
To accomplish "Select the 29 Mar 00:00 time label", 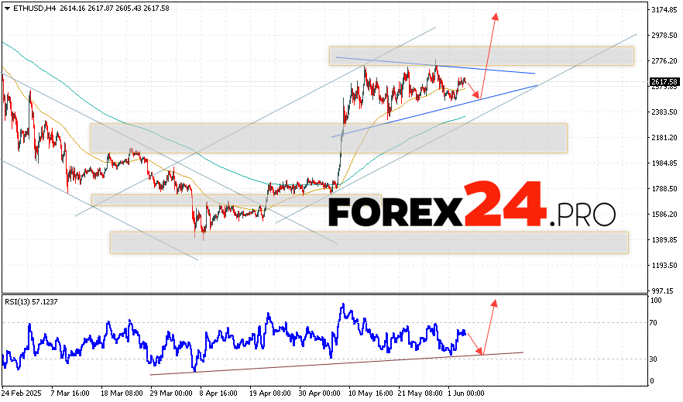I will click(x=171, y=393).
